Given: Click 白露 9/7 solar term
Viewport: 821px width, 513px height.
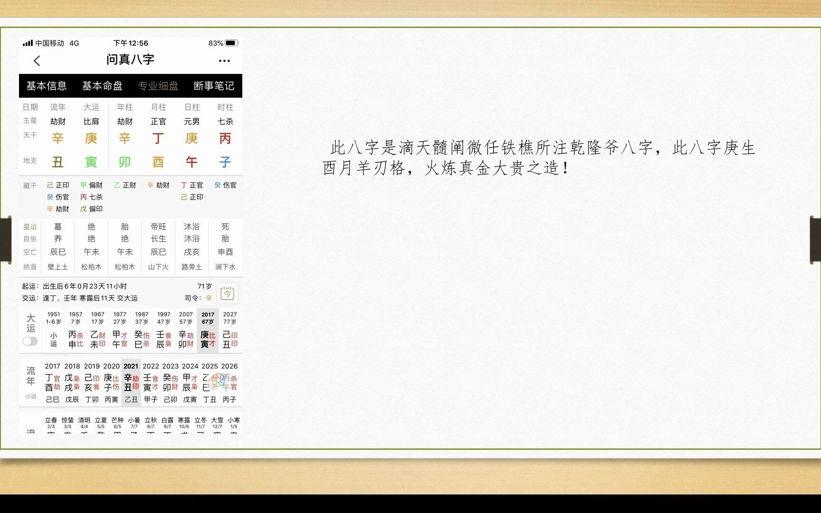Looking at the screenshot, I should [x=167, y=423].
